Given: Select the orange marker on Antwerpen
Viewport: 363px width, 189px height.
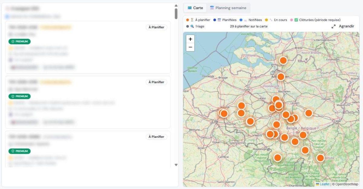Looking at the screenshot, I should (281, 77).
